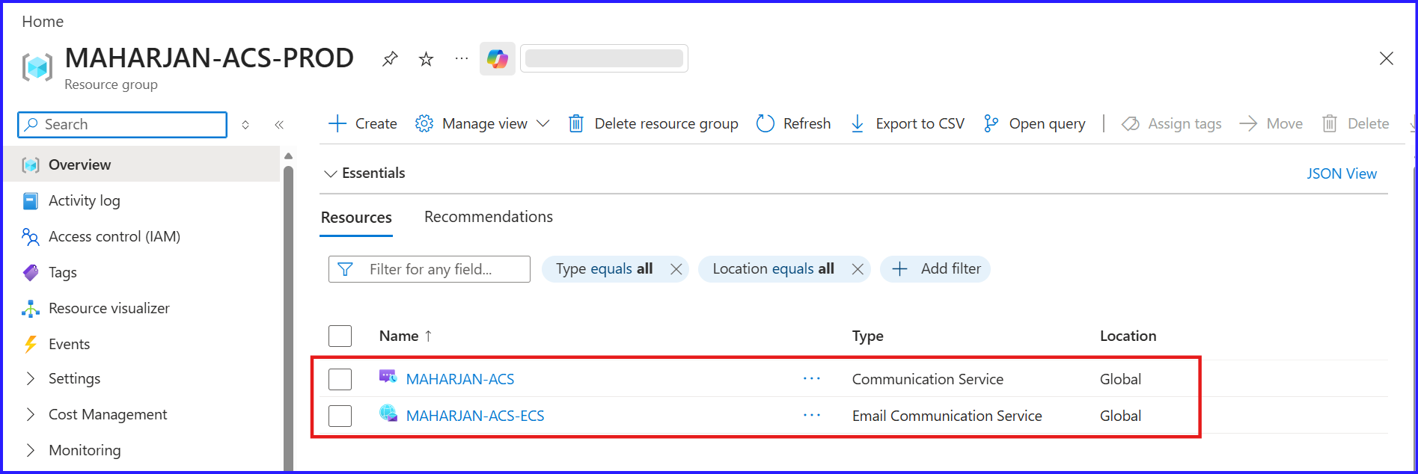Screen dimensions: 1418x474
Task: Switch to the Resources tab
Action: [356, 218]
